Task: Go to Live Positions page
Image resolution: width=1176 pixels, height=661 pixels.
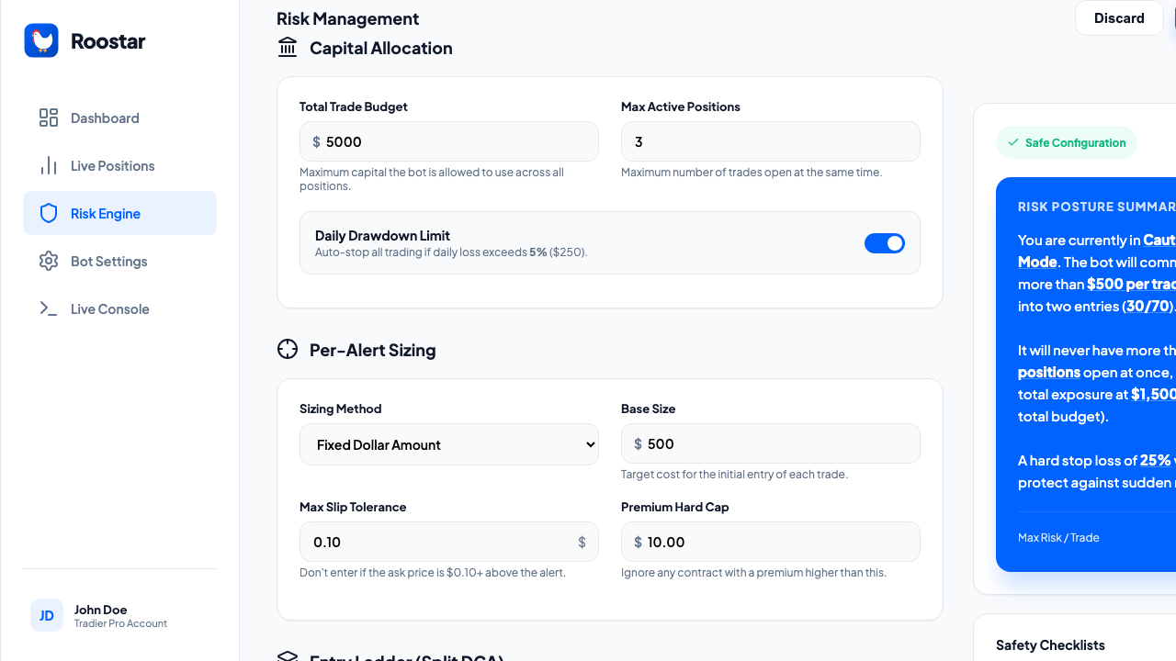Action: click(x=112, y=165)
